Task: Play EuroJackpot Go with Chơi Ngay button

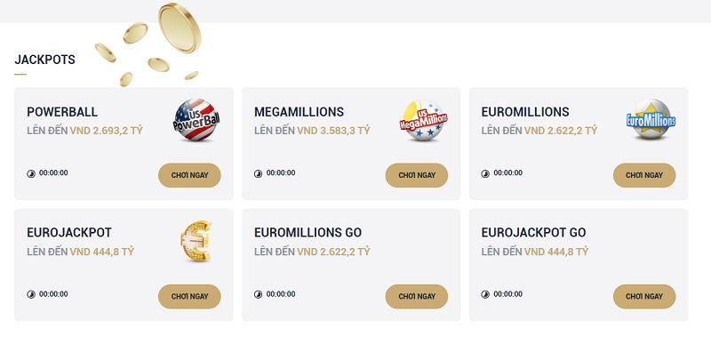Action: [644, 296]
